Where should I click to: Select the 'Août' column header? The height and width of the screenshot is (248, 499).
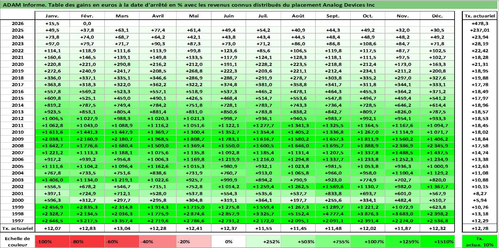(x=298, y=16)
